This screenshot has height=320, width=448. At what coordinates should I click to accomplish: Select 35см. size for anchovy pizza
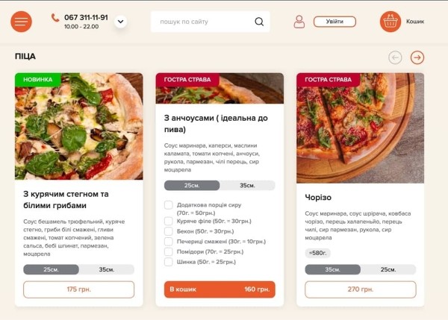tap(247, 186)
